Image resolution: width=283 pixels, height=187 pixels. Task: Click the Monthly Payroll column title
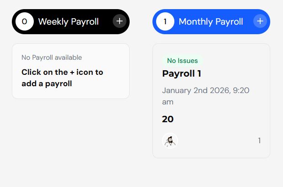210,21
